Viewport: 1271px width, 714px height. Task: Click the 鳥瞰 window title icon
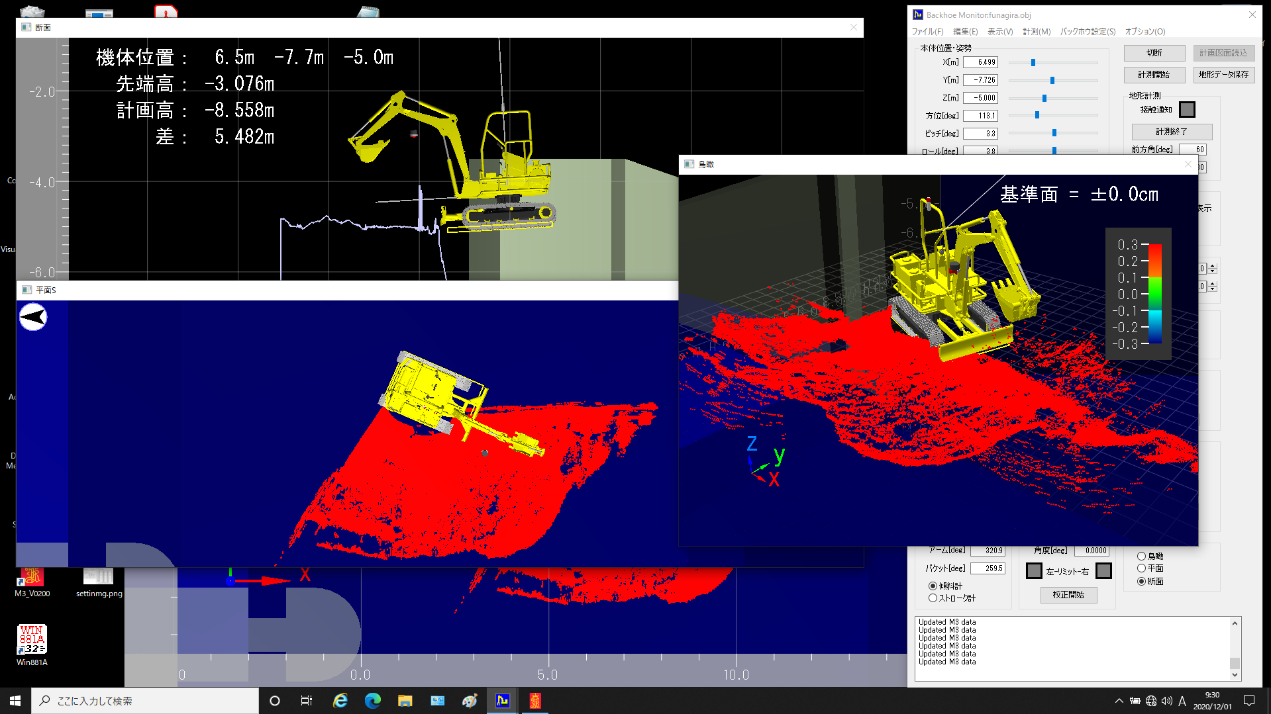pyautogui.click(x=689, y=164)
